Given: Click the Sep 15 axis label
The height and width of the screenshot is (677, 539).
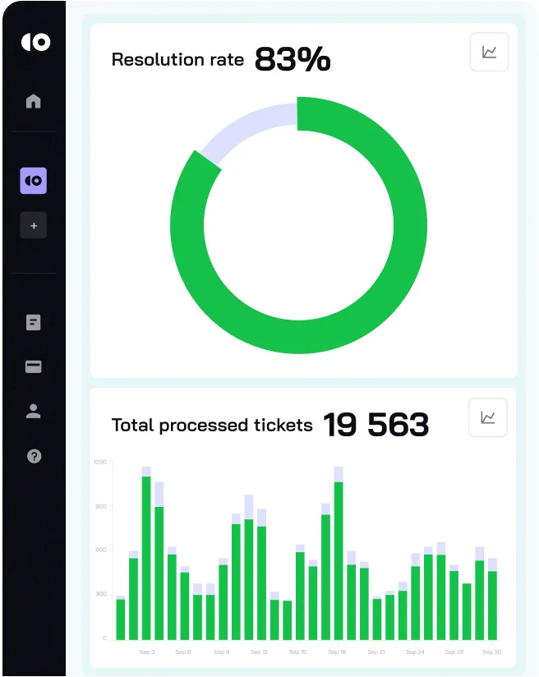Looking at the screenshot, I should click(298, 652).
